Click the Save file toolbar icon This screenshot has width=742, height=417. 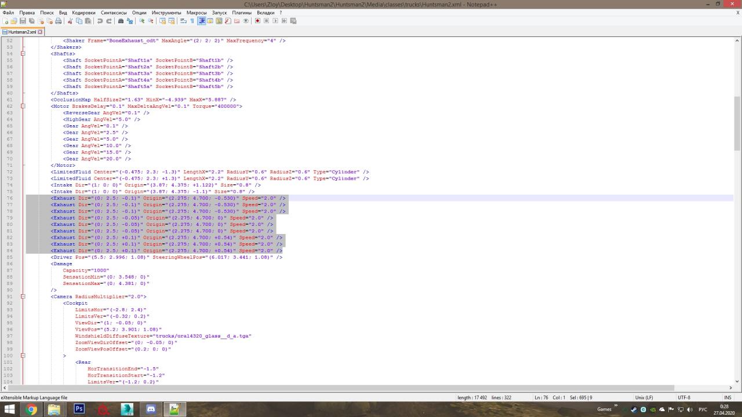[23, 21]
